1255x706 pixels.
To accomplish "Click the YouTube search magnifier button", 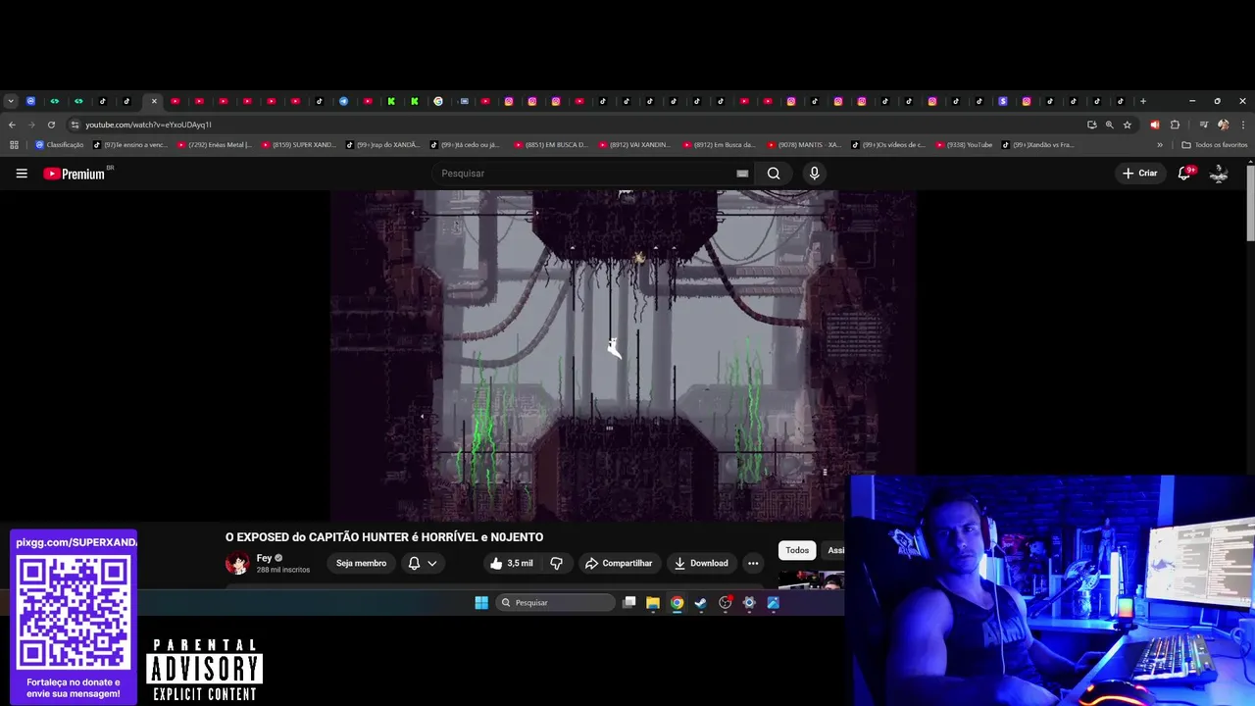I will click(x=774, y=174).
